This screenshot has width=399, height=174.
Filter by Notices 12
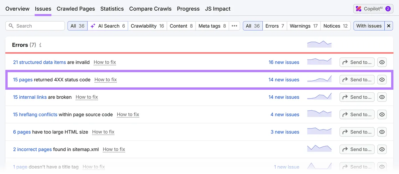(x=335, y=26)
